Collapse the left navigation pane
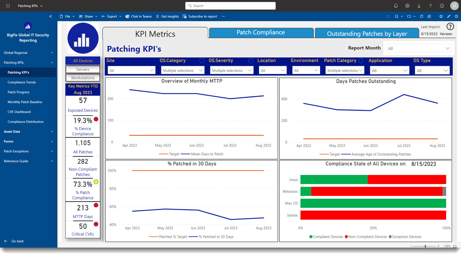 [51, 16]
